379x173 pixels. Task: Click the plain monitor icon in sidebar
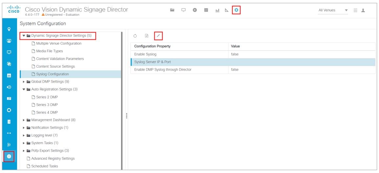[9, 52]
